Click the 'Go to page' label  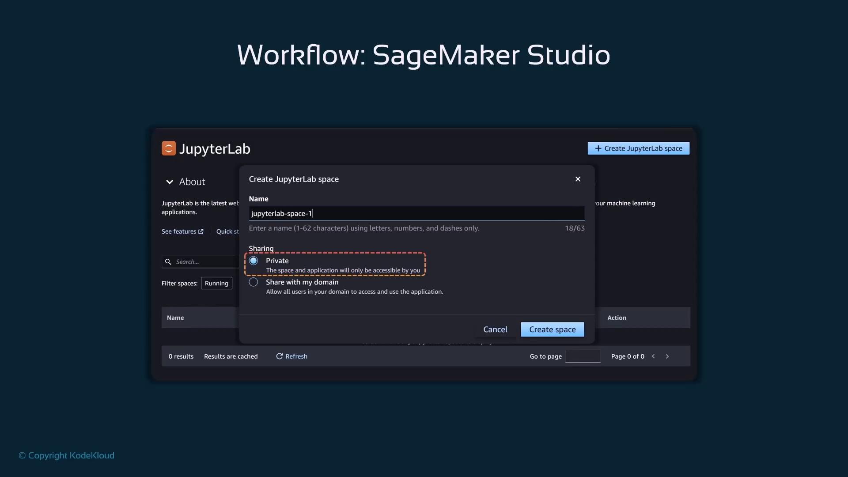546,356
